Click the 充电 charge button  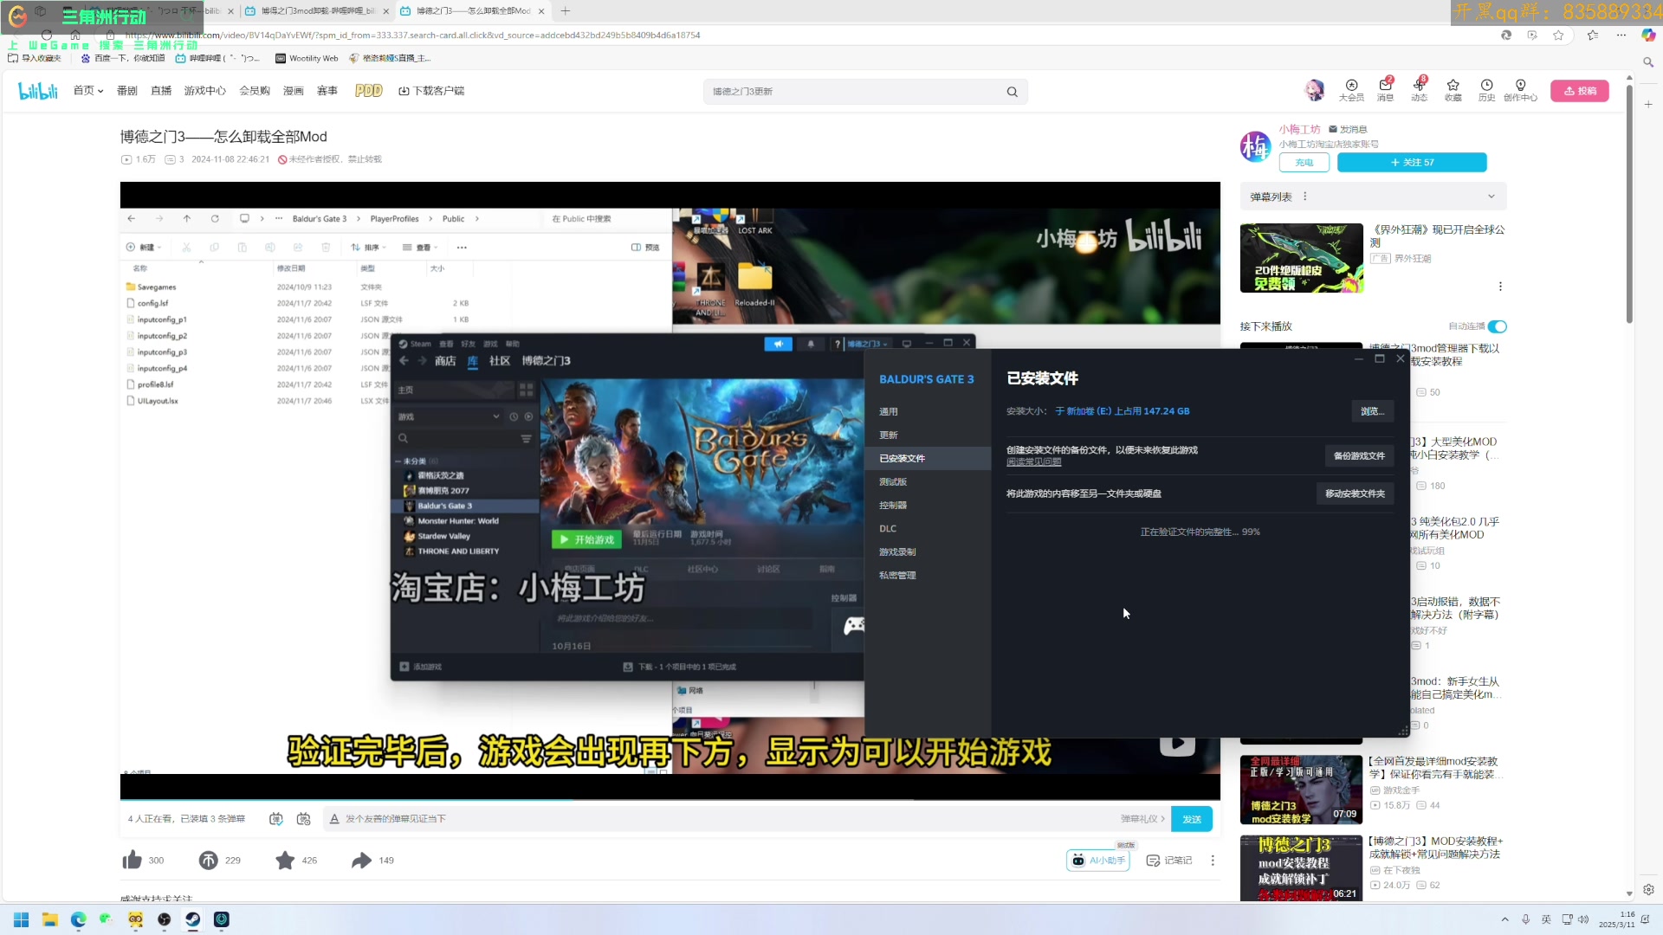(1304, 162)
